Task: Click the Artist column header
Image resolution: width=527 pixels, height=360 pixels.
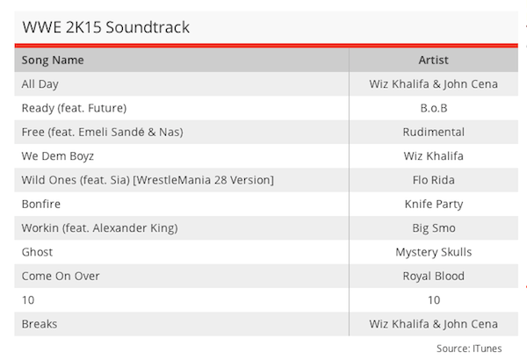Action: 433,61
